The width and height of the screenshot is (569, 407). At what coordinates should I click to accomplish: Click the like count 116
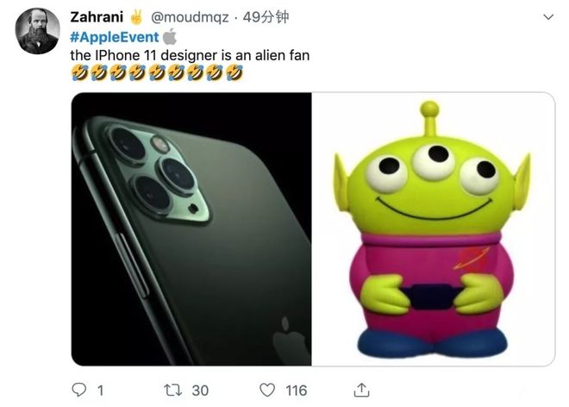coord(296,391)
